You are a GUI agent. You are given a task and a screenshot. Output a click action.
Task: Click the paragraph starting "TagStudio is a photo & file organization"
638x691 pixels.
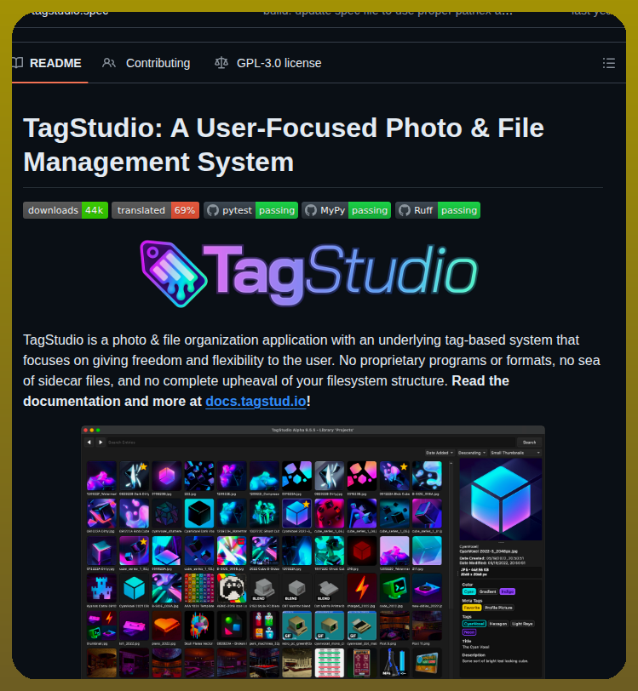pyautogui.click(x=312, y=371)
